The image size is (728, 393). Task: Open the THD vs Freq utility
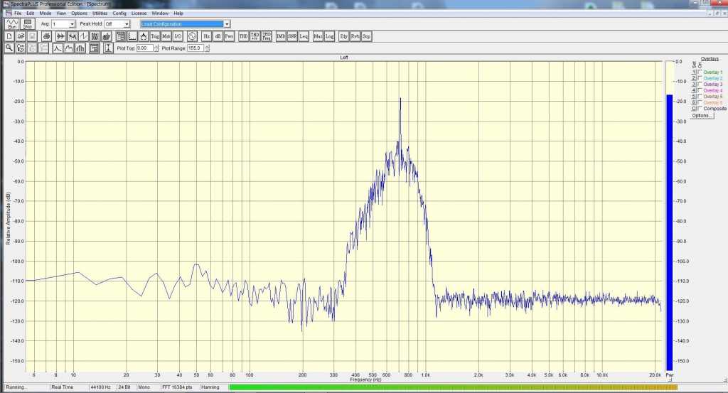coord(267,36)
